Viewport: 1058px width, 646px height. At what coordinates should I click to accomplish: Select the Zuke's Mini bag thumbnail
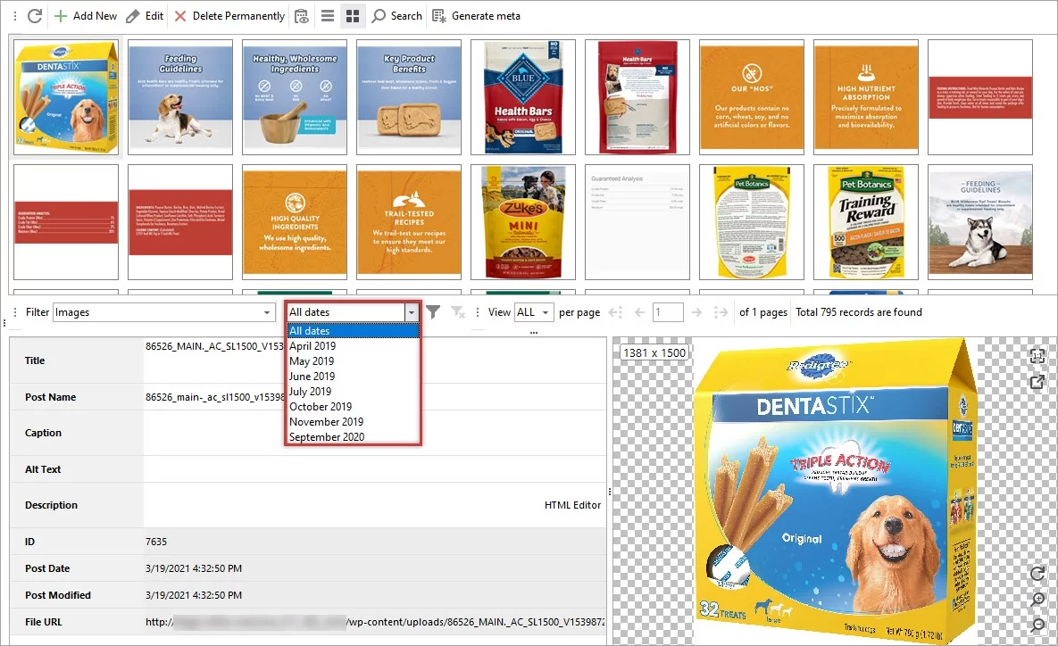[x=522, y=221]
